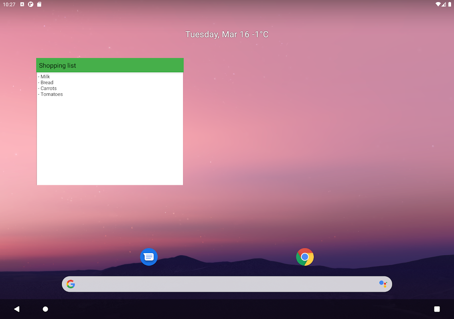Open the Recent apps square button
The image size is (454, 319).
click(437, 309)
